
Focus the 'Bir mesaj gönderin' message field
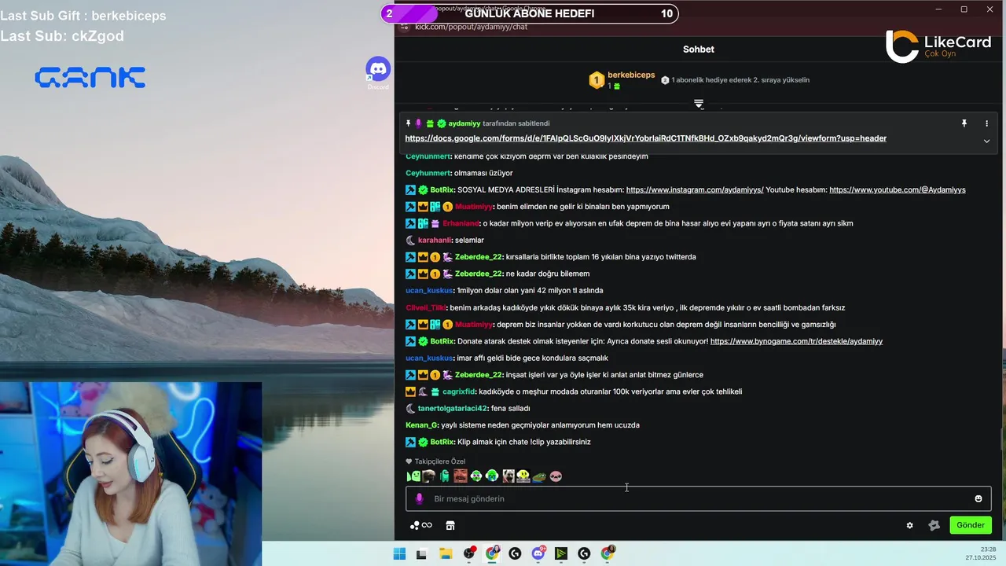point(698,498)
